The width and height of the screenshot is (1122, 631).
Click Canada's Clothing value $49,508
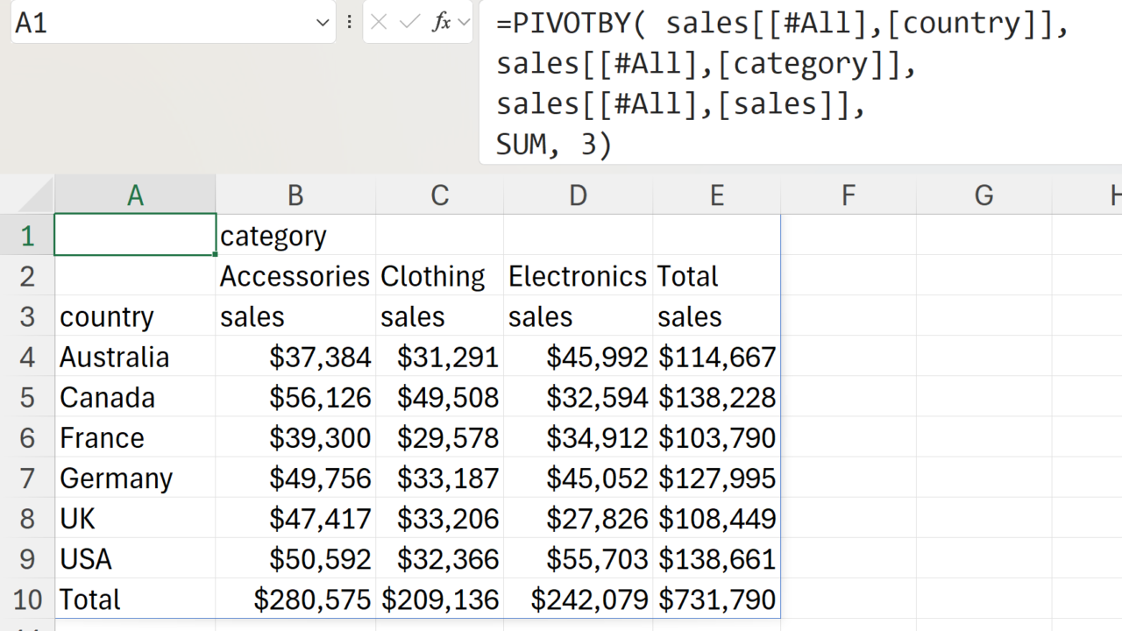(439, 398)
